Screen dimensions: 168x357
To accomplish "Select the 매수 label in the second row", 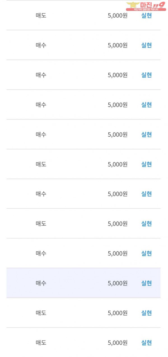I will click(x=41, y=45).
